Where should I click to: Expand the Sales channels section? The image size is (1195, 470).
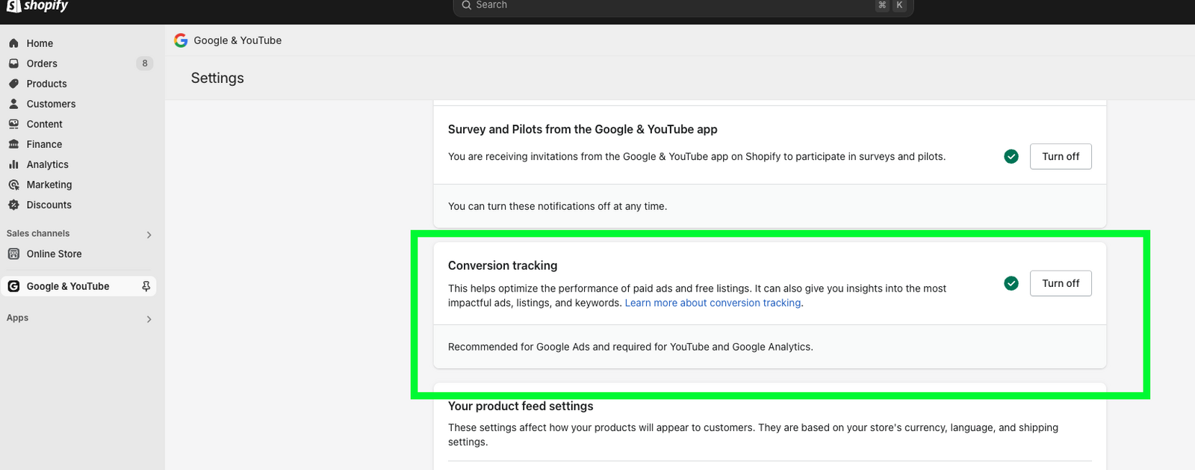[x=149, y=235]
